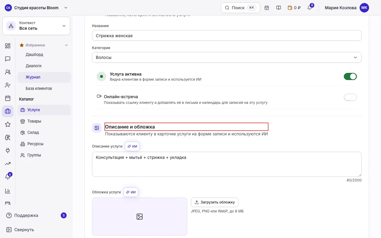Open the trending arrow analytics icon
This screenshot has height=238, width=381.
8,164
